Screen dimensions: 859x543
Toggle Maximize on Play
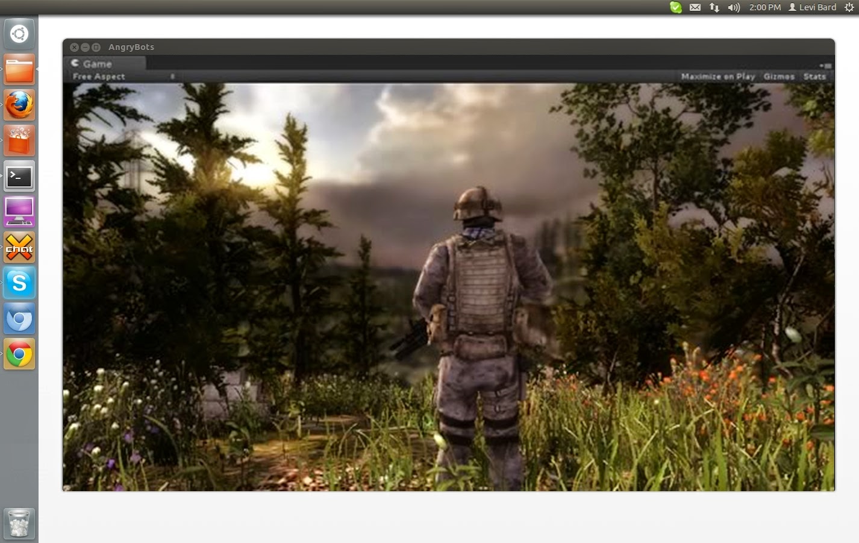point(718,77)
